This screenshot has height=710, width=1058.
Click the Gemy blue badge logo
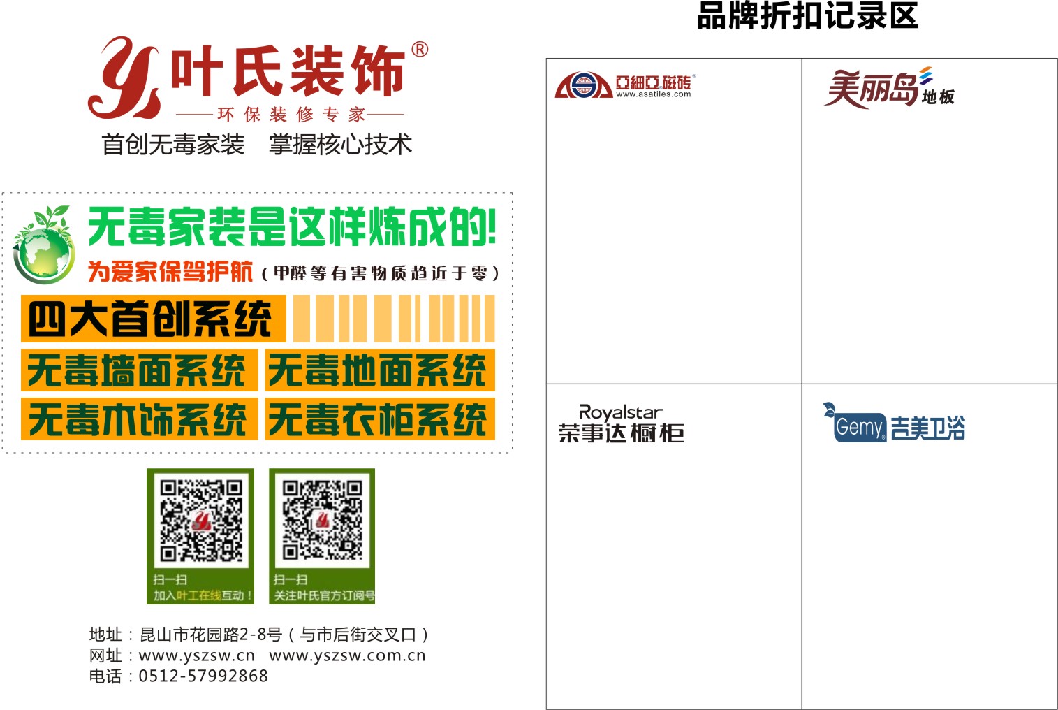854,423
